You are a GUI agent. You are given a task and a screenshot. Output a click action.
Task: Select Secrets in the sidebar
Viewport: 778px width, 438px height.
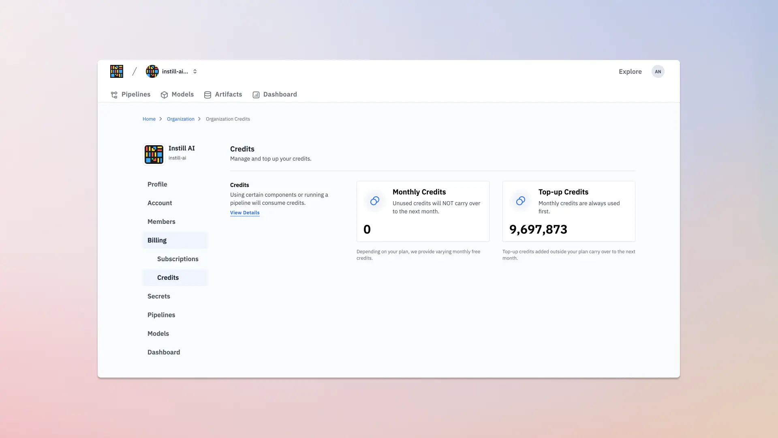[175, 296]
